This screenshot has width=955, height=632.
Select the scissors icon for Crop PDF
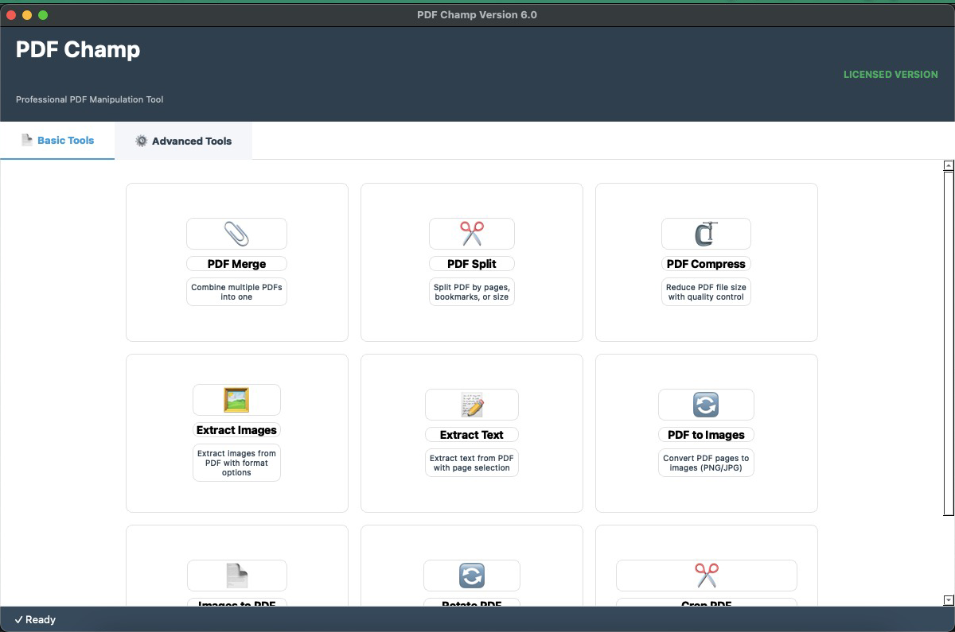706,575
